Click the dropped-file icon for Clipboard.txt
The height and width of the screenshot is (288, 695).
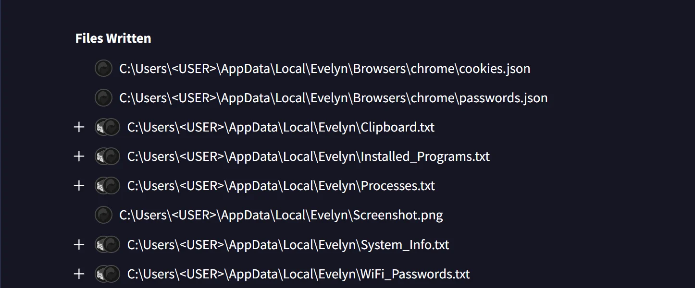(x=112, y=127)
